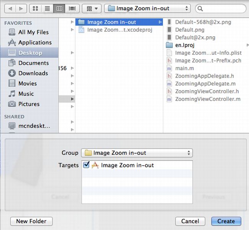The height and width of the screenshot is (230, 249).
Task: Switch to column view
Action: (59, 8)
